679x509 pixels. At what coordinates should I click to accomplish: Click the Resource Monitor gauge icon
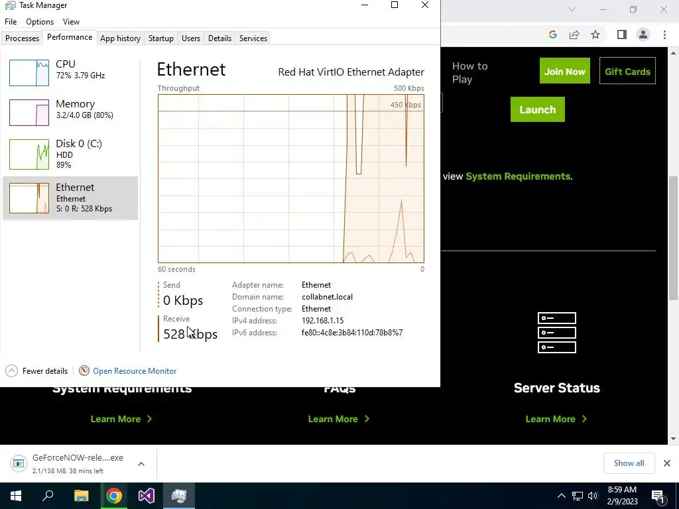tap(84, 371)
